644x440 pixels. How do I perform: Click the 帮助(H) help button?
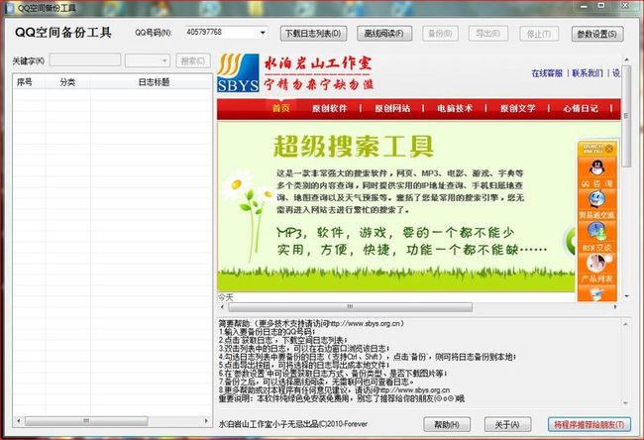pos(447,424)
